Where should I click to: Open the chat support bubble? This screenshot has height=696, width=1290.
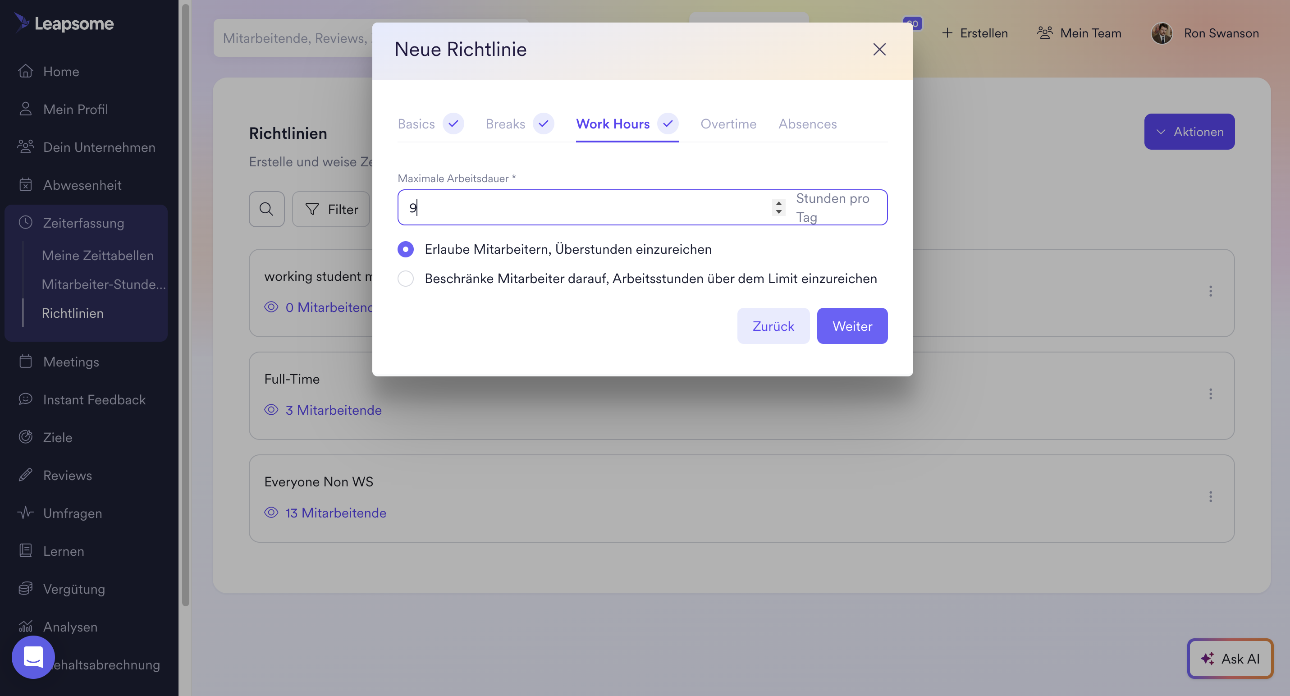click(33, 657)
